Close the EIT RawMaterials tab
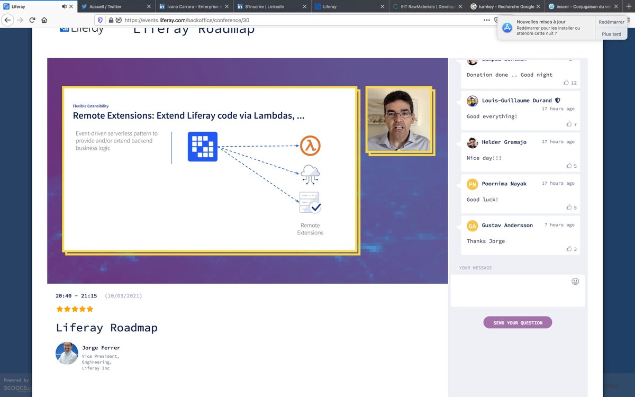This screenshot has height=397, width=635. (461, 6)
